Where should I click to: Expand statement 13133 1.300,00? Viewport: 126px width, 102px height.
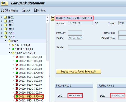9,49
